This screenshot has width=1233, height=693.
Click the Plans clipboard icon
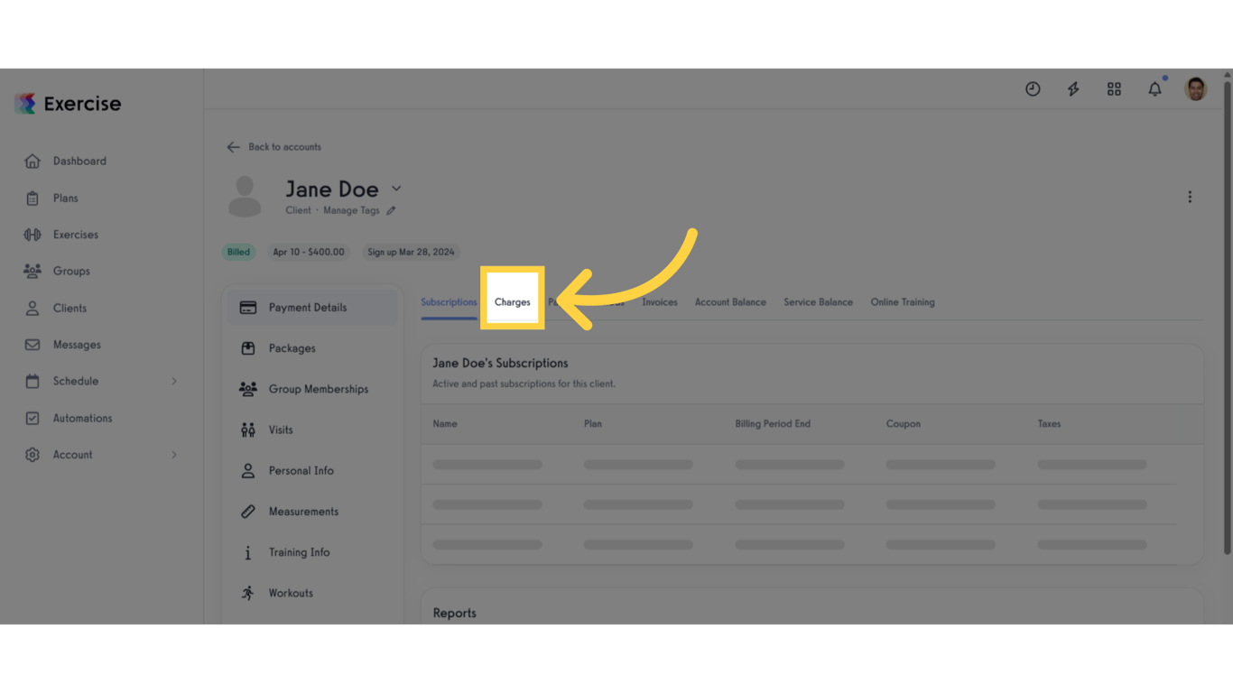pos(32,199)
